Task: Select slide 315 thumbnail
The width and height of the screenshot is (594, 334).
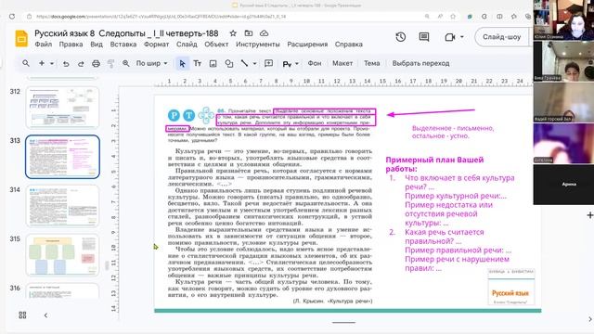Action: coord(62,255)
